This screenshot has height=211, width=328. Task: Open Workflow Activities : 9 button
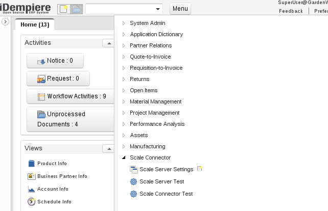pos(71,96)
